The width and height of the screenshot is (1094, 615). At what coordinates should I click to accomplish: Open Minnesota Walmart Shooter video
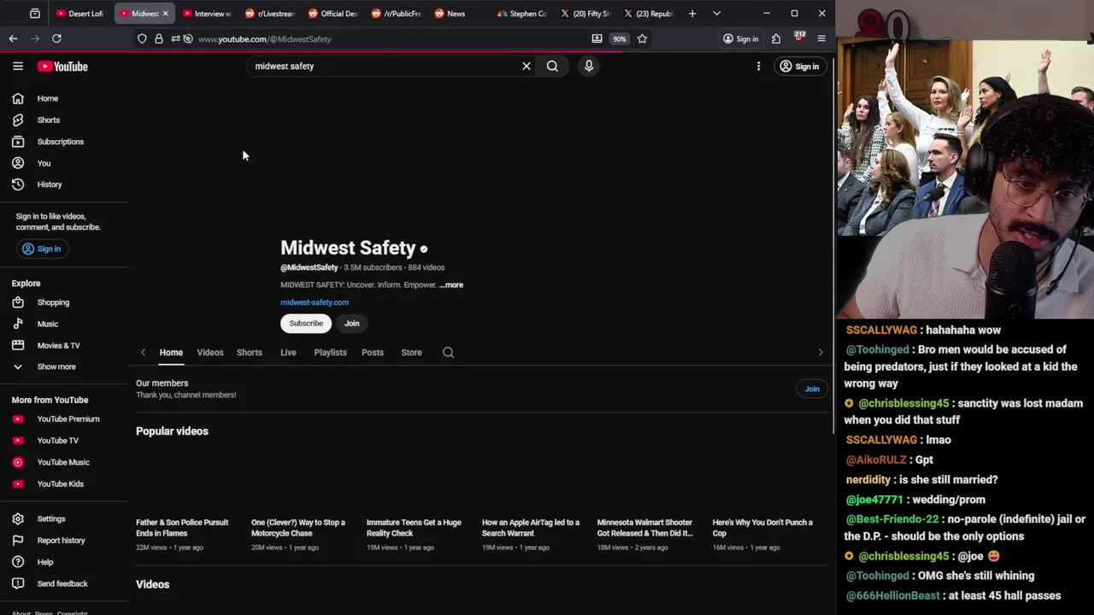645,528
